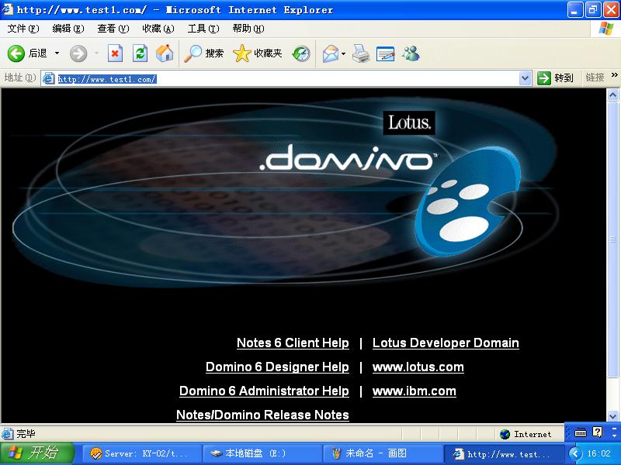
Task: Click the Stop loading icon
Action: tap(115, 53)
